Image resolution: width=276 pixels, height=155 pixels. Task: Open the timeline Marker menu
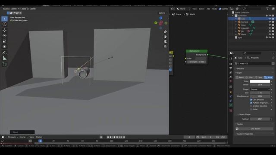pyautogui.click(x=39, y=137)
